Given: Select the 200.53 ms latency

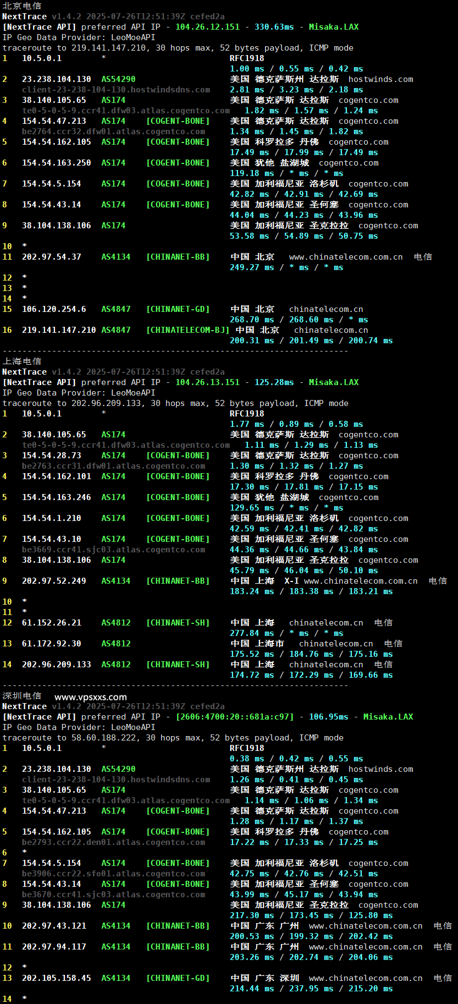Looking at the screenshot, I should pos(252,936).
